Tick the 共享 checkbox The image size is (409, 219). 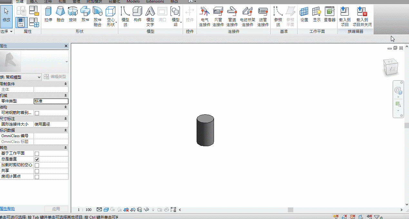coord(37,171)
